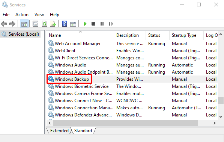
Task: Click 'Provides Wi...' description of Windows Backup
Action: 129,79
